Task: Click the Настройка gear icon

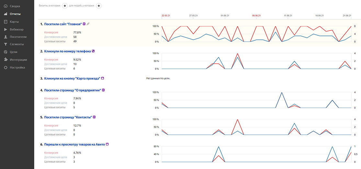Action: click(x=6, y=67)
